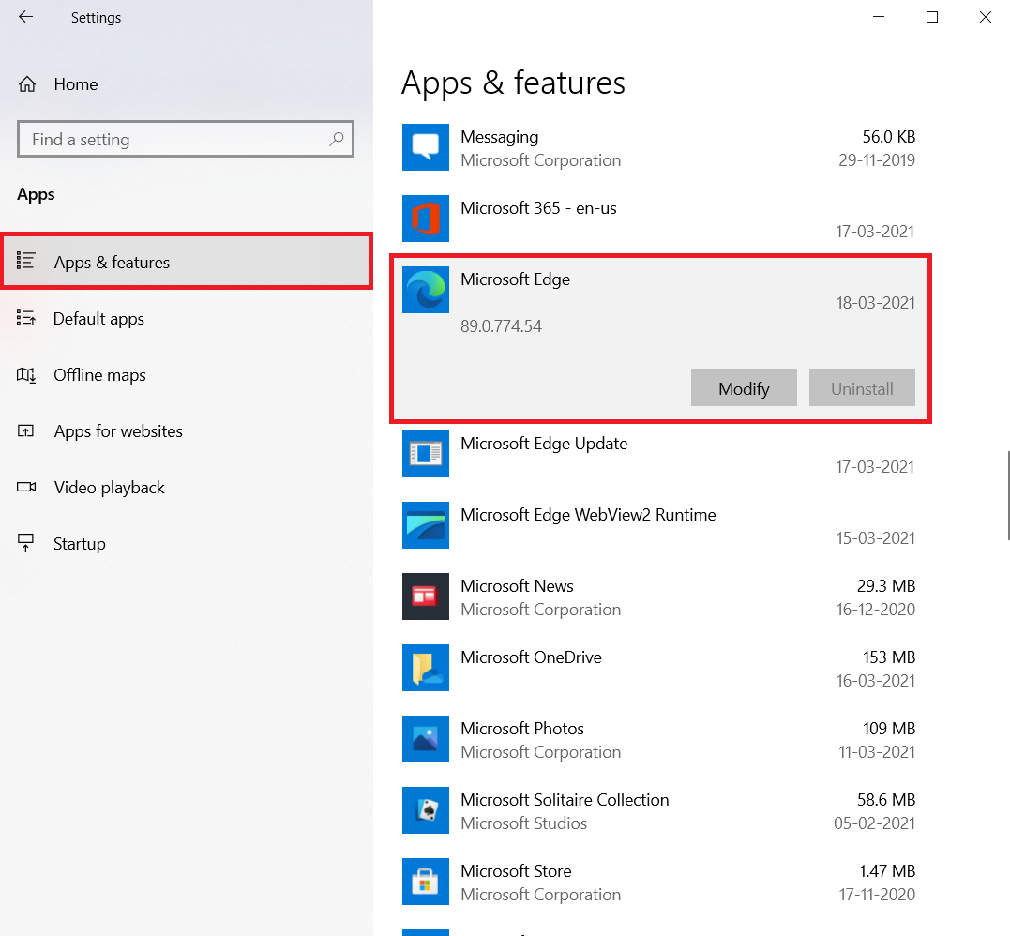Click the Photos size 109 MB

[889, 729]
